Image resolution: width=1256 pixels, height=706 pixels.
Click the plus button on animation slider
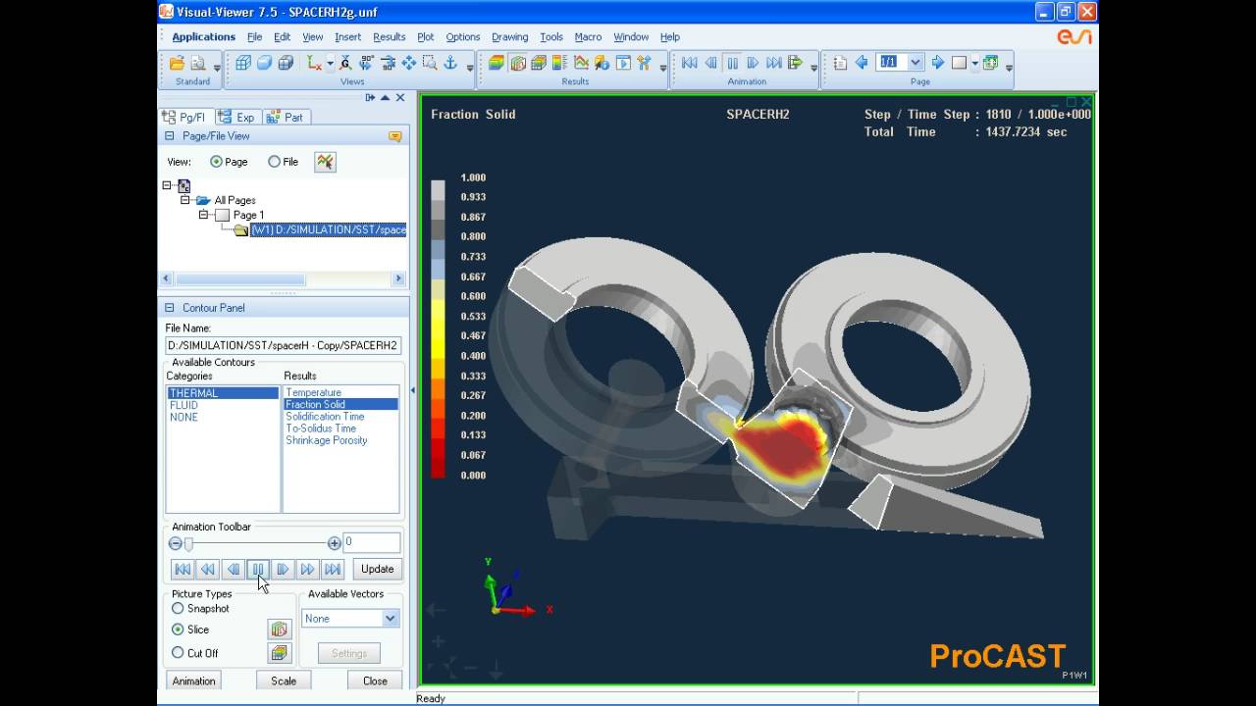pyautogui.click(x=335, y=543)
